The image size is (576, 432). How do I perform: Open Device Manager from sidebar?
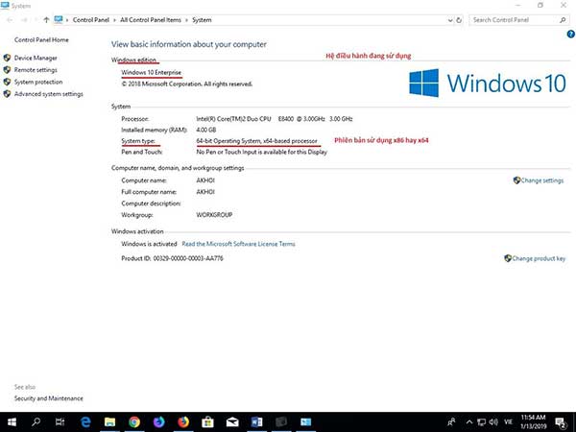[x=36, y=58]
